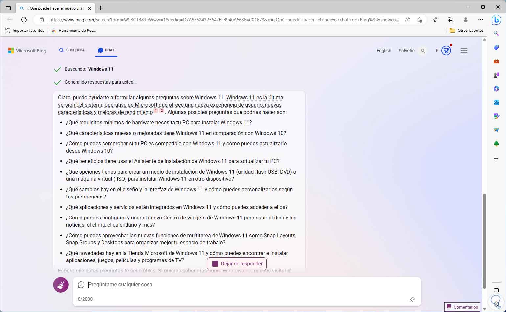Open Settings and more menu
This screenshot has height=312, width=506.
coord(480,20)
